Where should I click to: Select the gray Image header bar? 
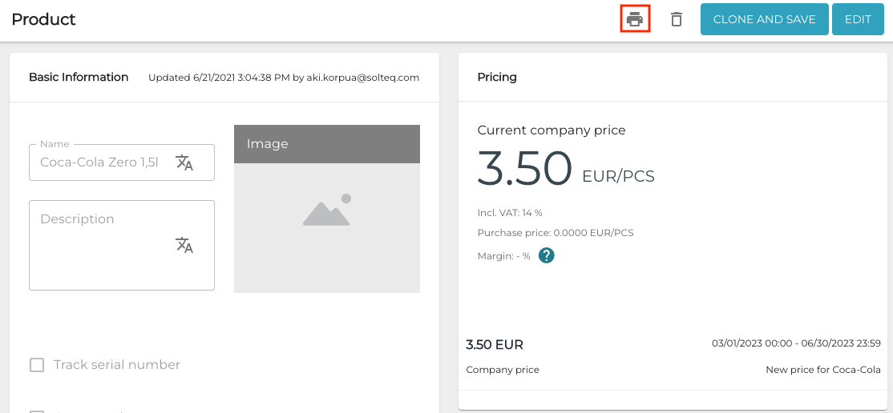[327, 144]
